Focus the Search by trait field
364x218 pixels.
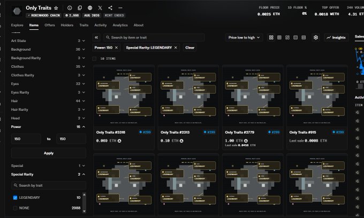(x=49, y=185)
